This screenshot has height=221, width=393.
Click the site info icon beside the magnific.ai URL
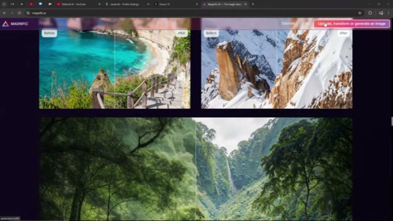(28, 13)
